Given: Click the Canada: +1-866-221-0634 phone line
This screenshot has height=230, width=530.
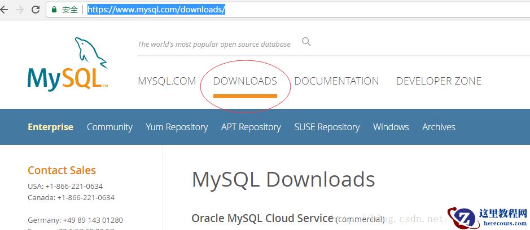Looking at the screenshot, I should pos(71,197).
